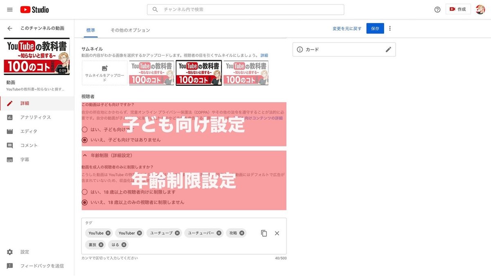Collapse the 年齢制限（詳細設定）section
The image size is (491, 276).
click(85, 155)
